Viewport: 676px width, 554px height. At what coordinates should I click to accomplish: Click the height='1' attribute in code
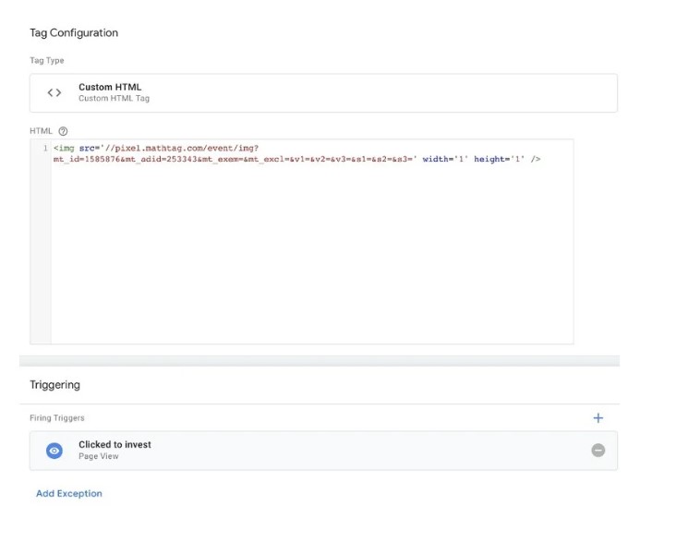(x=500, y=159)
